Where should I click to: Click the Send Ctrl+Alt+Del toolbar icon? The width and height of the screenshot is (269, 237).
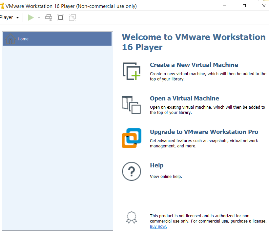click(x=49, y=17)
